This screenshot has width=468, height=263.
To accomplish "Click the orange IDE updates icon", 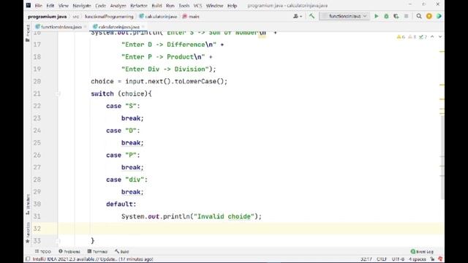I will tap(429, 16).
